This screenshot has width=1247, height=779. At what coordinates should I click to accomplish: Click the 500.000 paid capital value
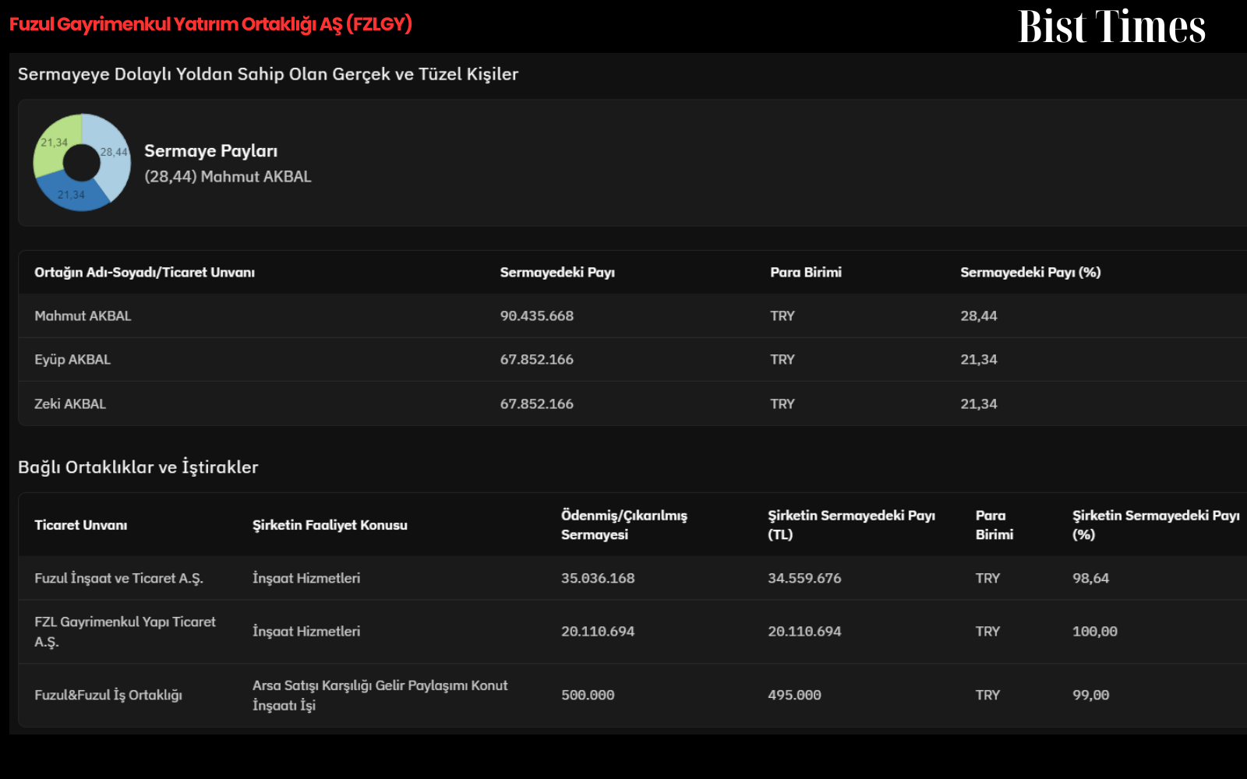point(588,696)
